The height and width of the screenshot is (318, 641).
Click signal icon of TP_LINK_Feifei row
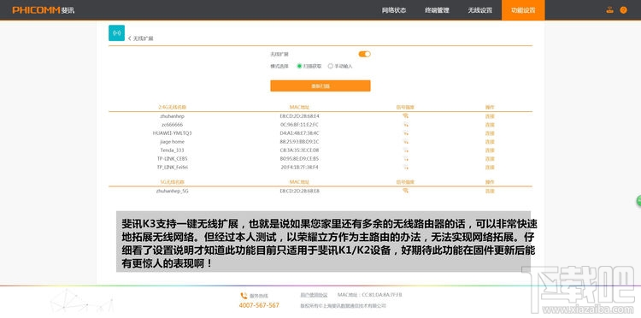click(x=405, y=167)
